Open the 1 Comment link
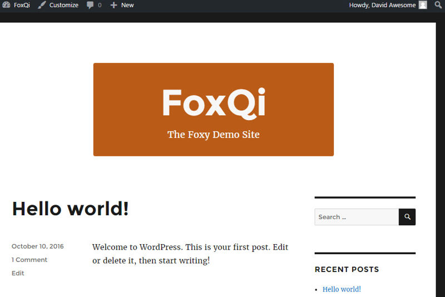This screenshot has height=297, width=445. (x=29, y=260)
